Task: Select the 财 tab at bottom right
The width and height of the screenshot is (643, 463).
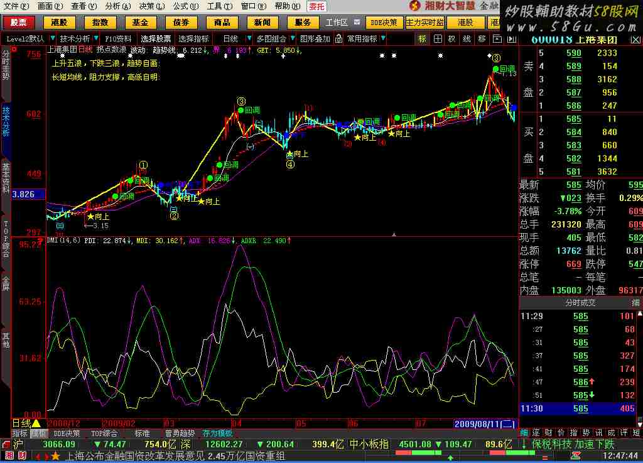Action: click(x=549, y=433)
